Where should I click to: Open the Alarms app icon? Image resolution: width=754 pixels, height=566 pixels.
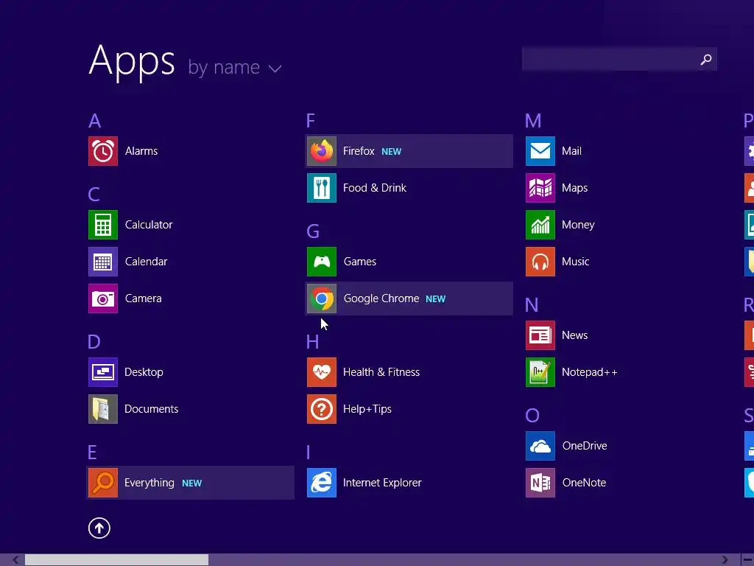[x=103, y=151]
